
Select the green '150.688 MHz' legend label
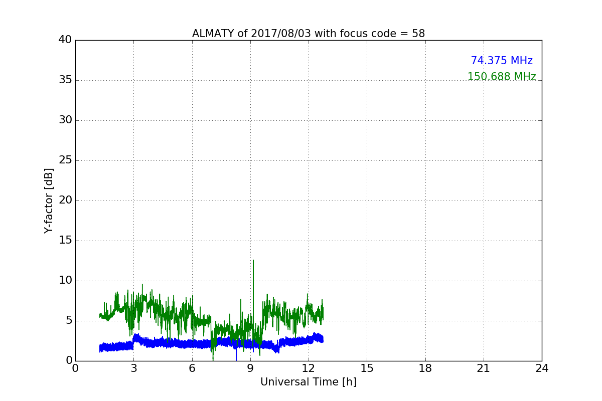tap(502, 77)
